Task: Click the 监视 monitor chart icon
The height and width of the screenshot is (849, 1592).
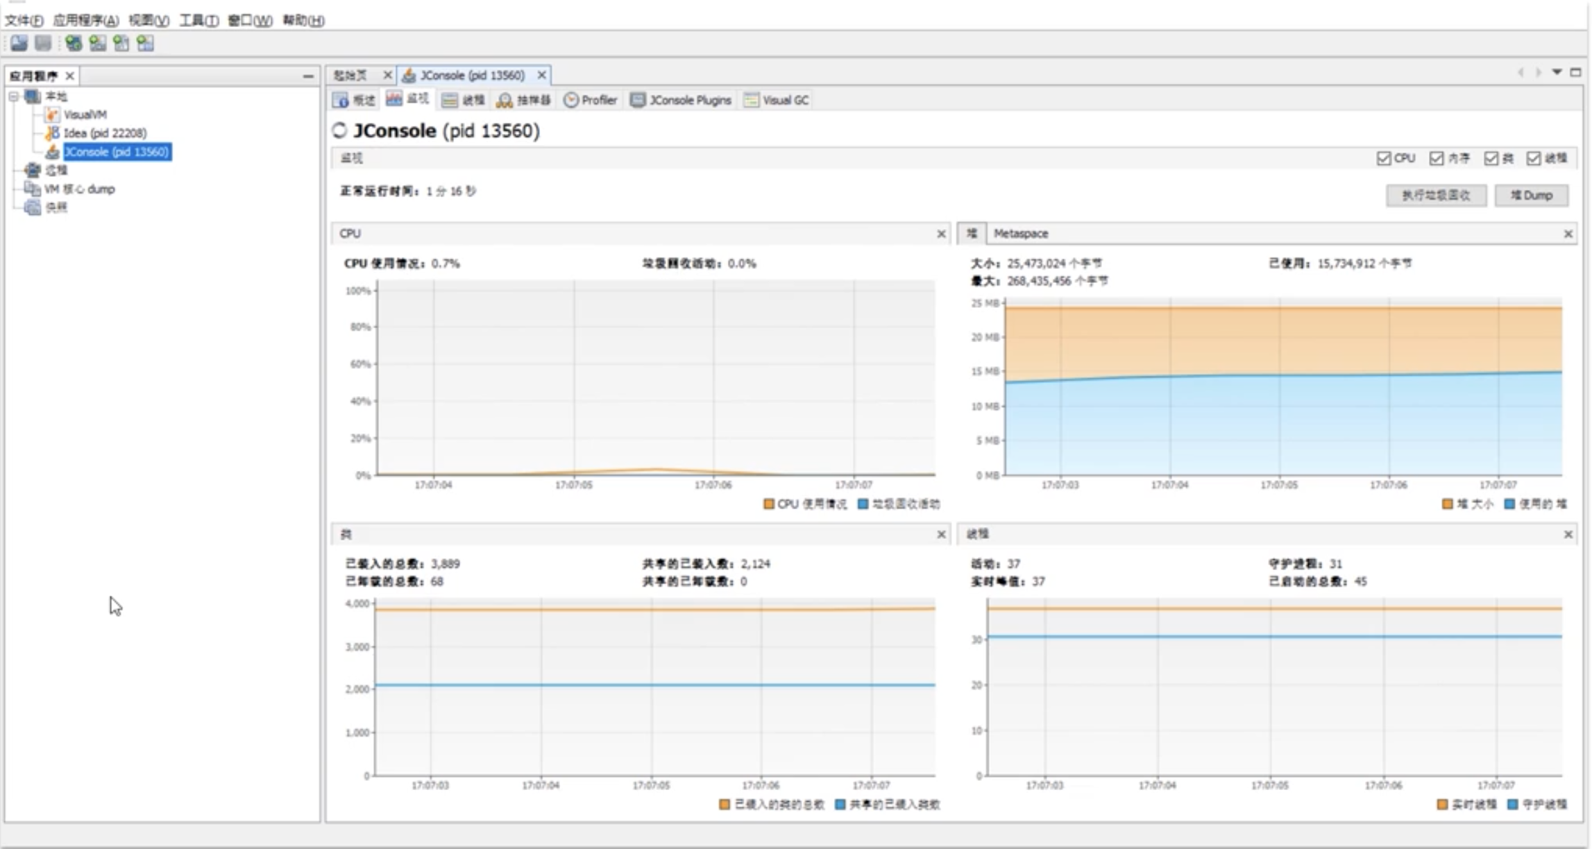Action: point(394,99)
